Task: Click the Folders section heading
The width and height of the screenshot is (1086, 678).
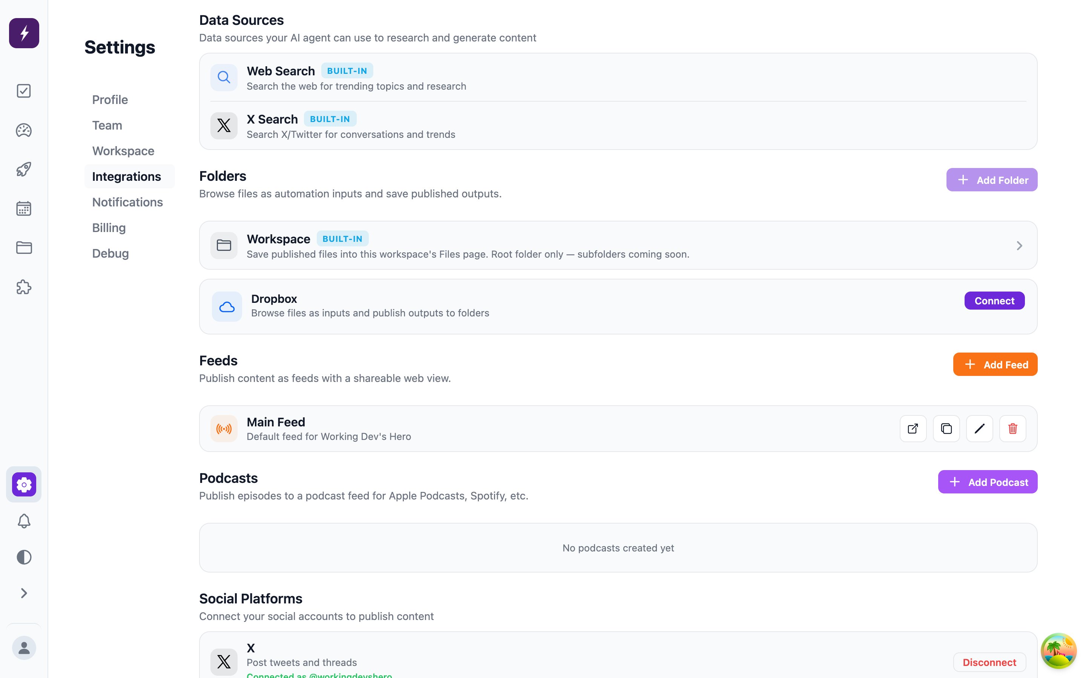Action: (222, 176)
